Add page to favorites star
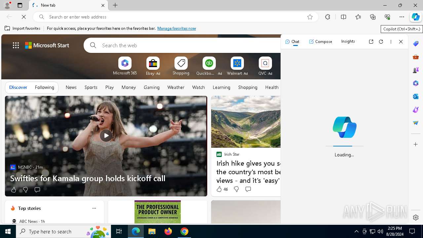This screenshot has height=238, width=423. [310, 17]
